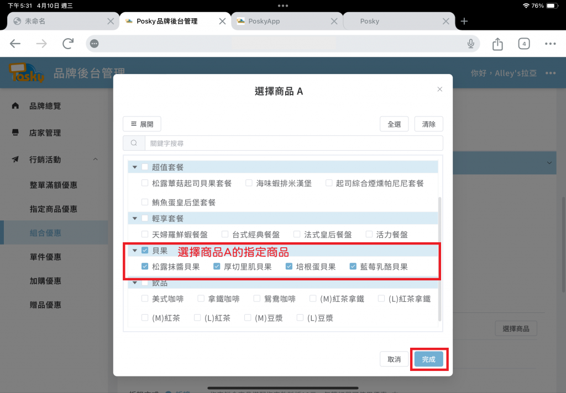
Task: Open 加購優惠 in sidebar
Action: pos(45,281)
